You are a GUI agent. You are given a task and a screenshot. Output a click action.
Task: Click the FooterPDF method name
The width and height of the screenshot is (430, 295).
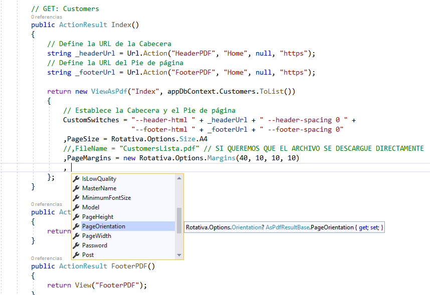coord(129,266)
